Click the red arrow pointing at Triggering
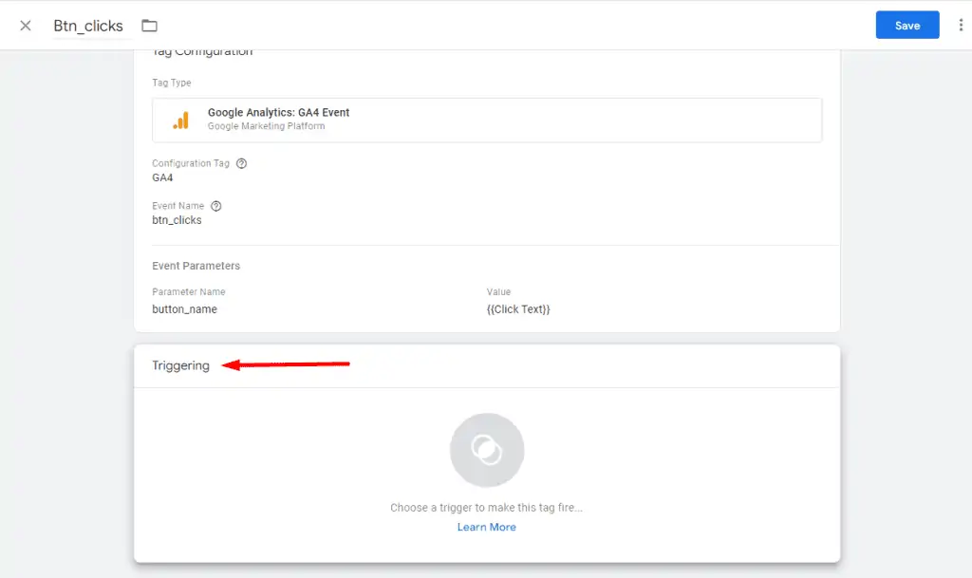 285,364
